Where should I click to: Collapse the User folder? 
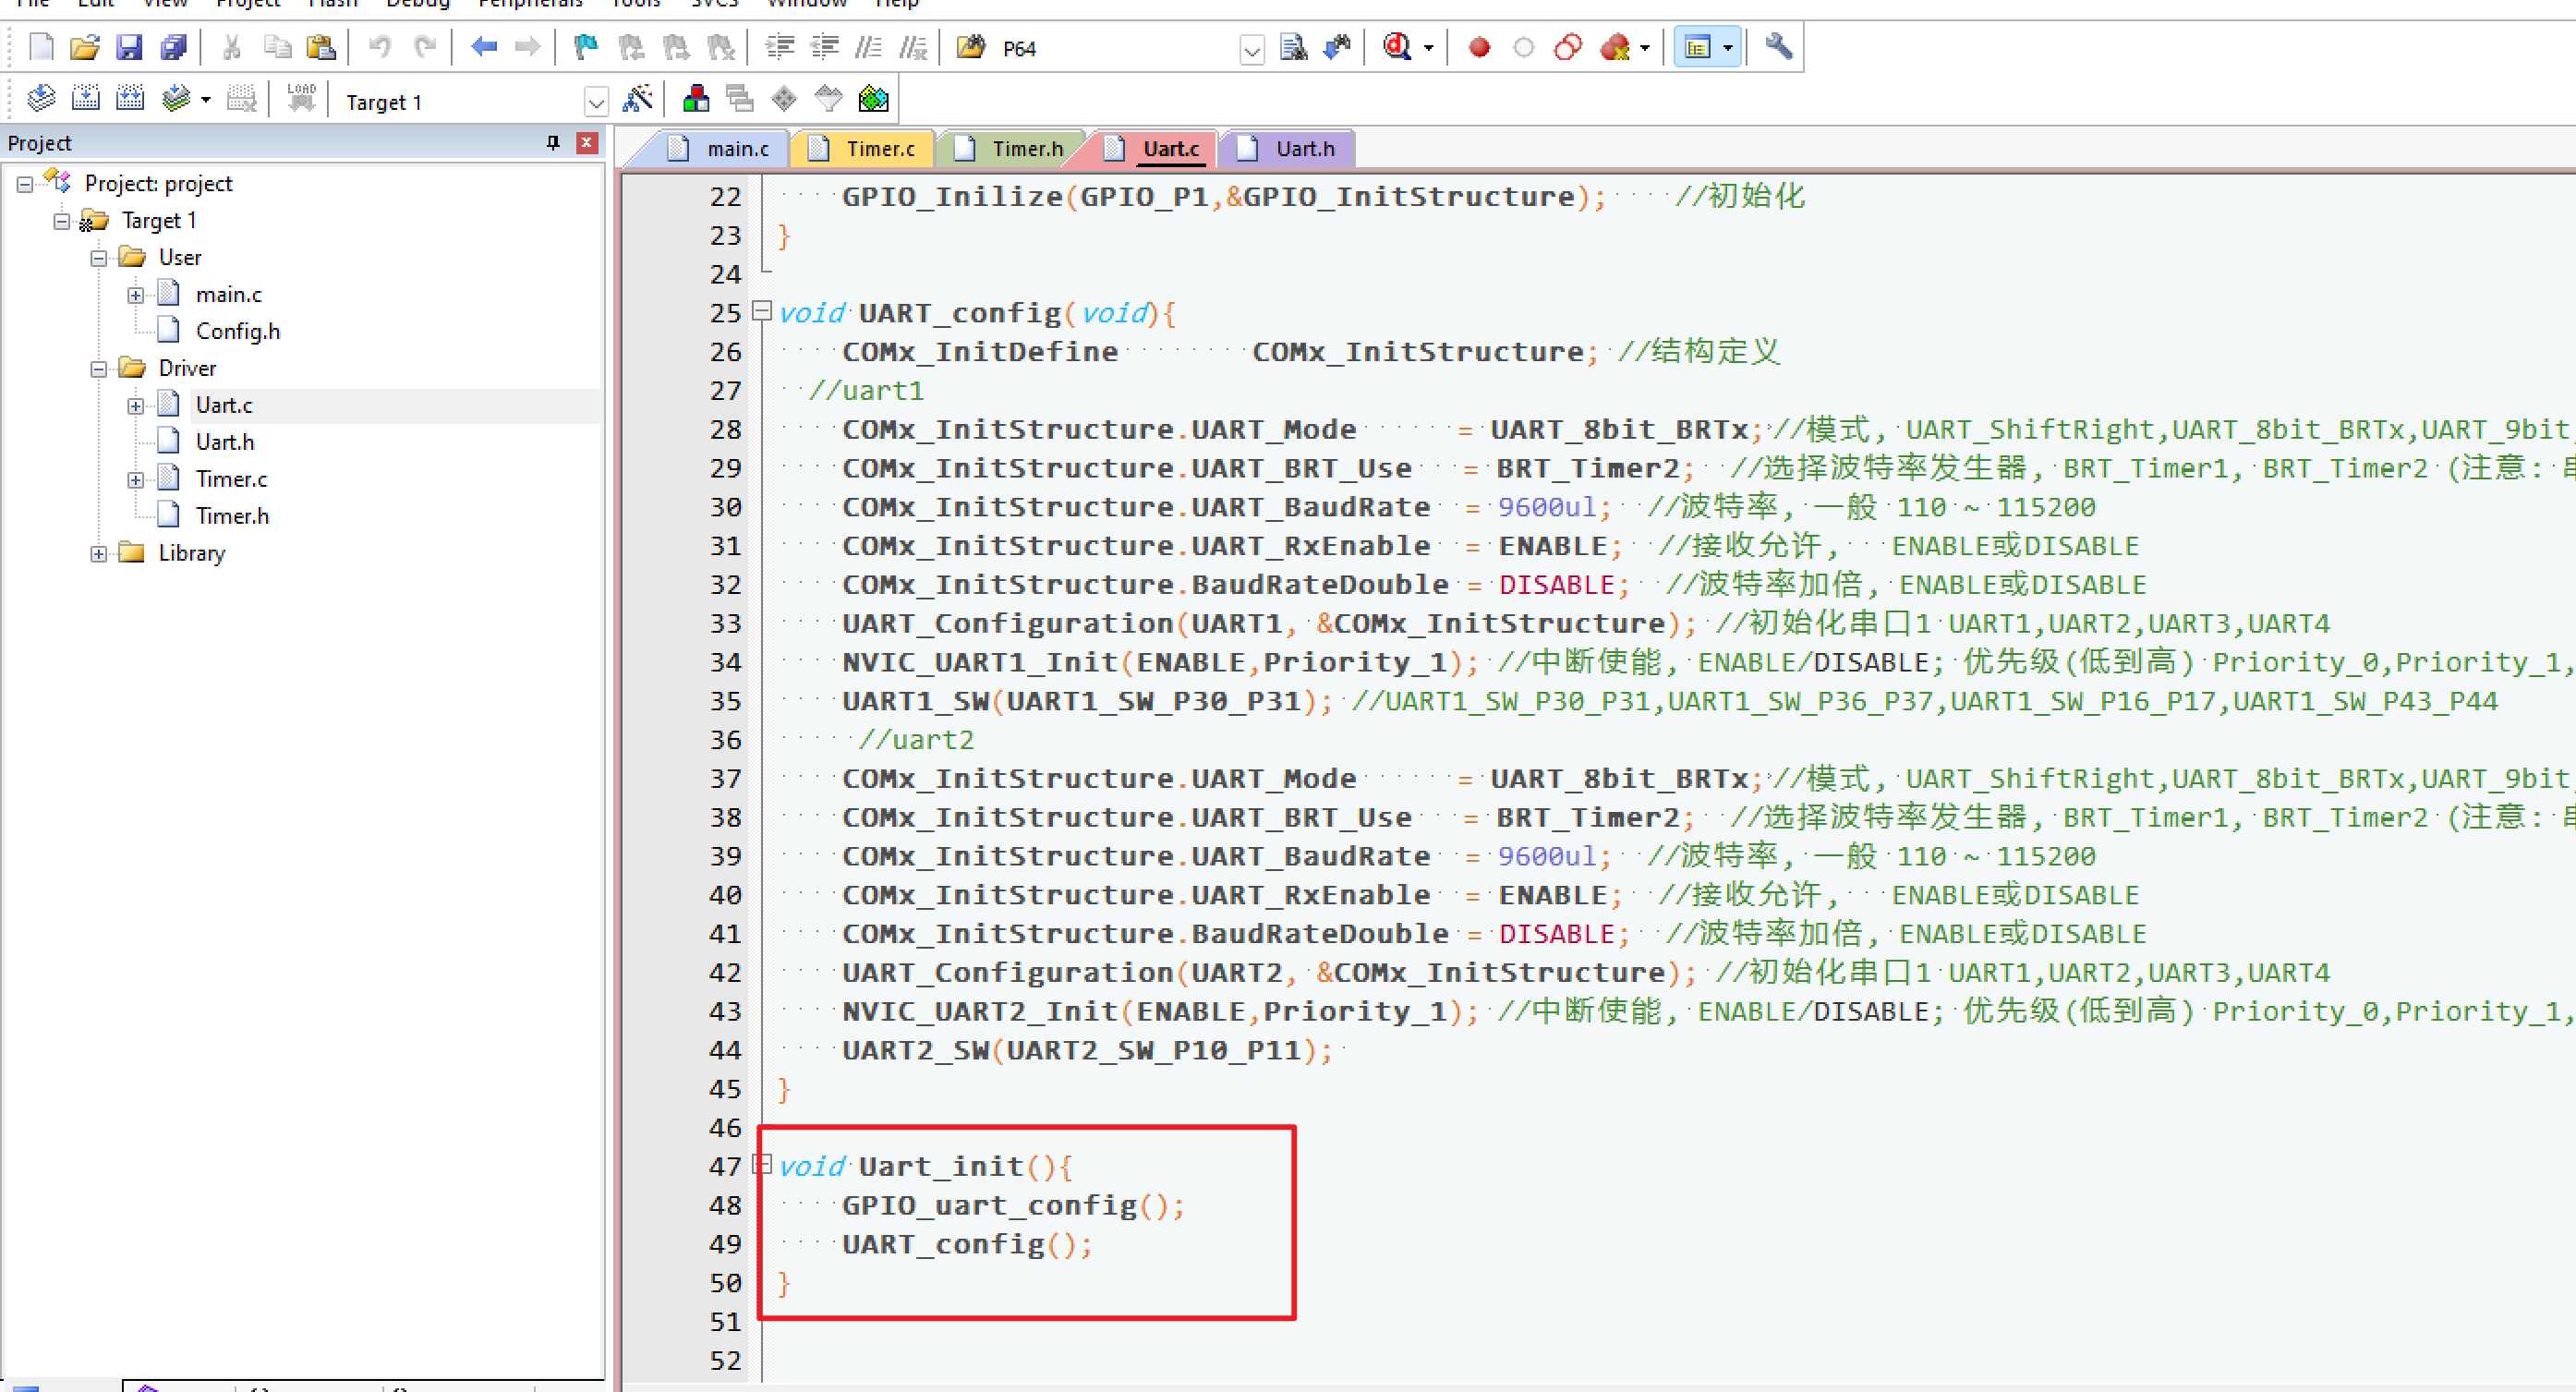pos(98,258)
